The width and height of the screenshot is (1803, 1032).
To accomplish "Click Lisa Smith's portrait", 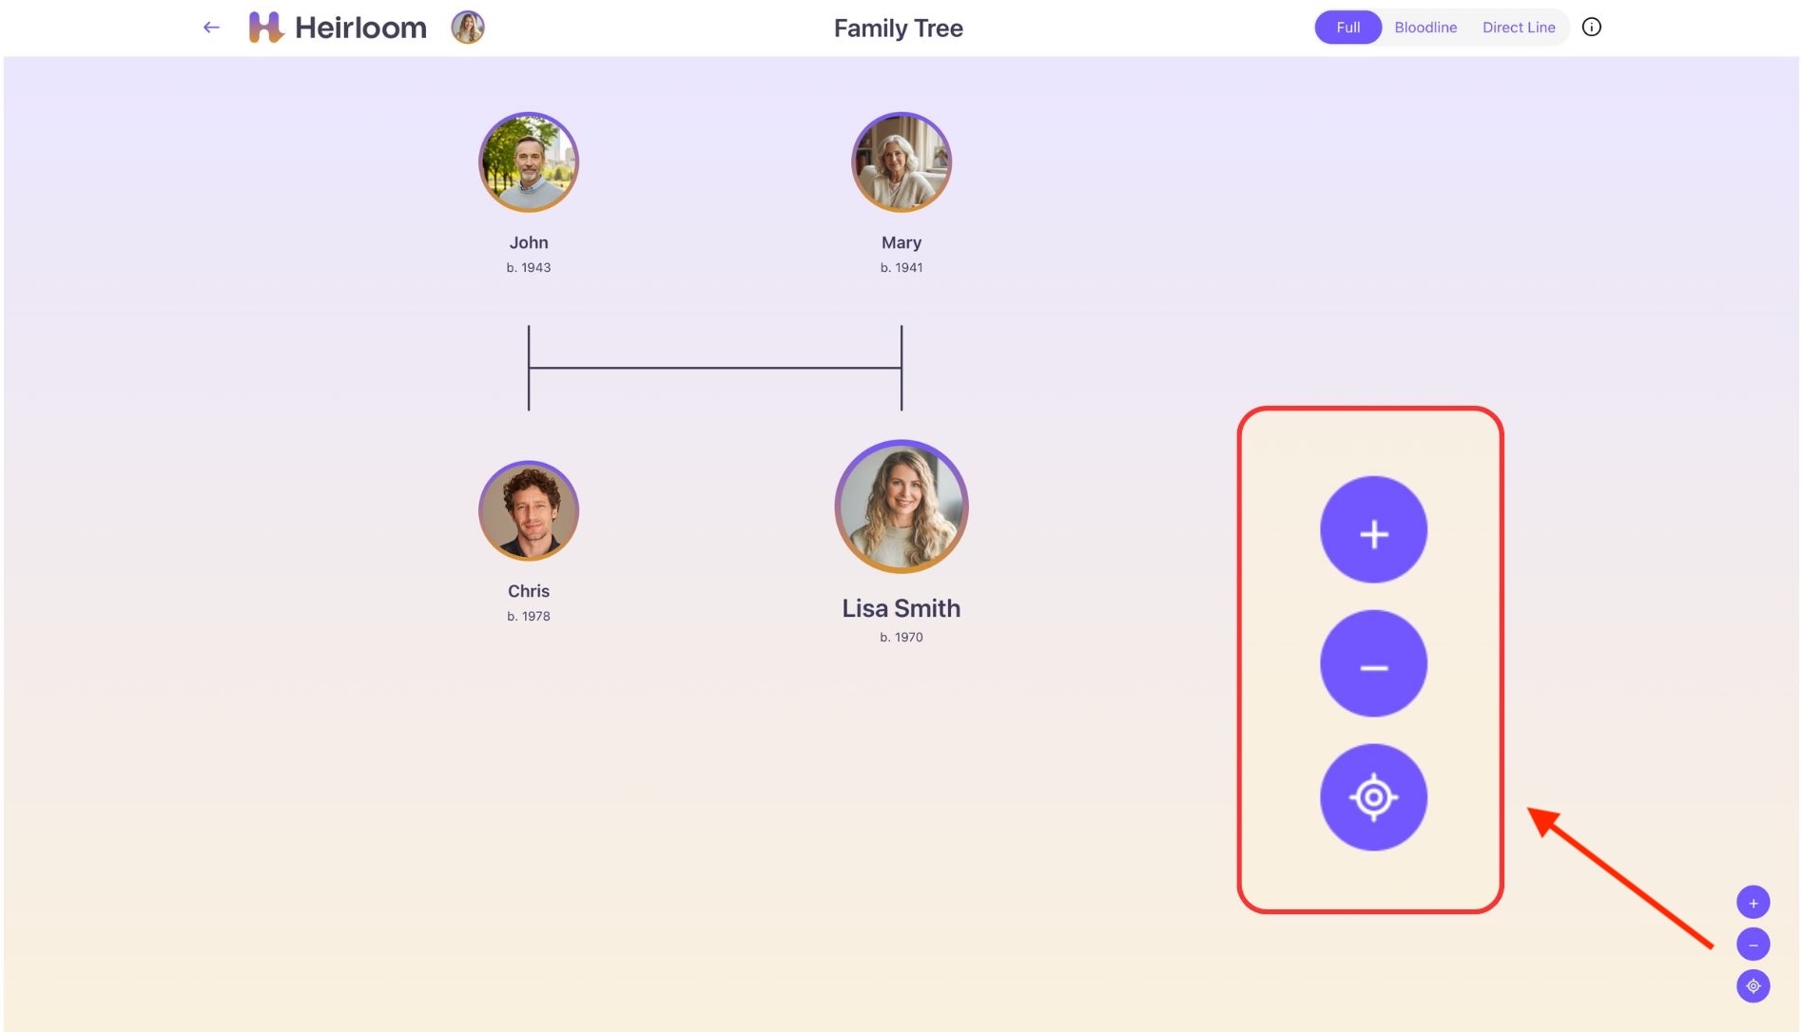I will (901, 506).
